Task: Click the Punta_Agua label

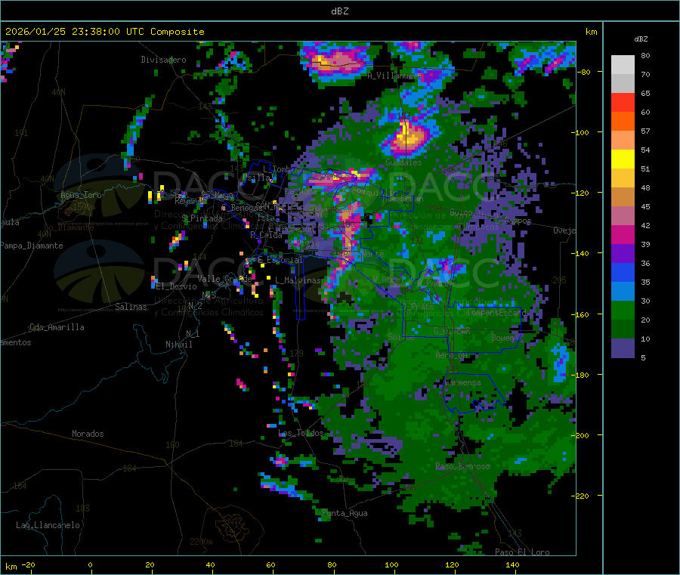Action: tap(345, 513)
